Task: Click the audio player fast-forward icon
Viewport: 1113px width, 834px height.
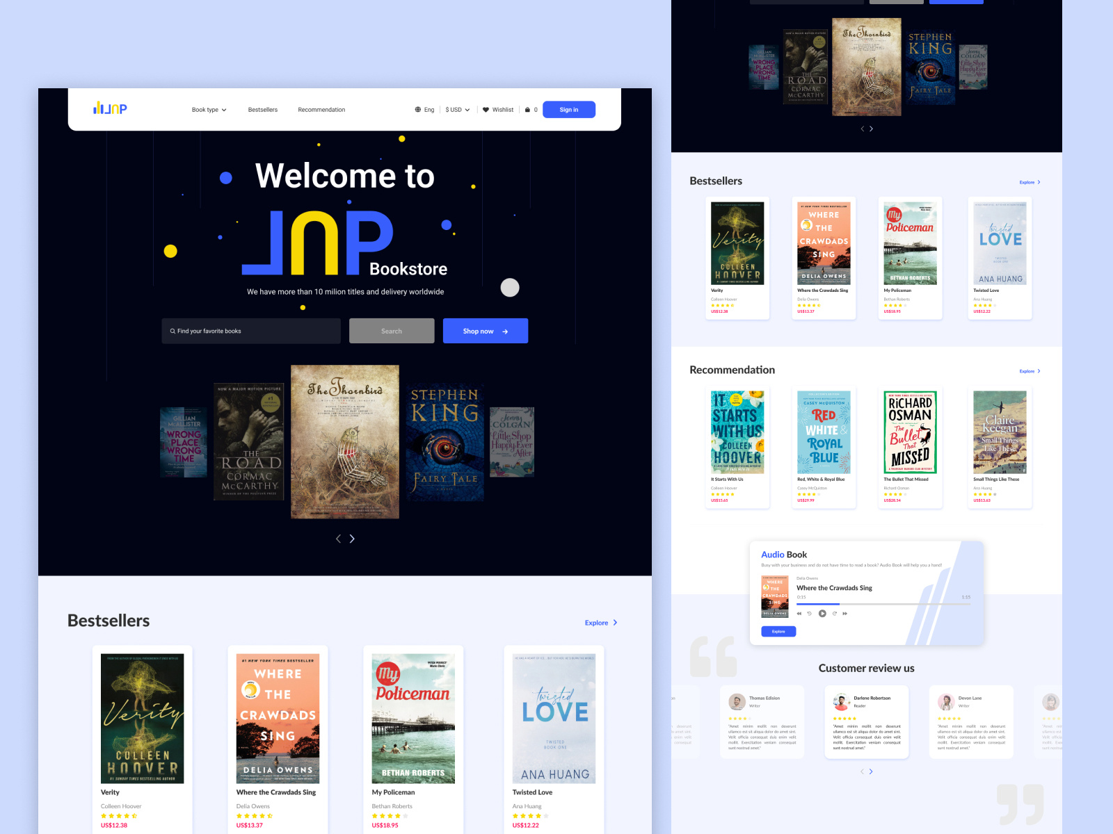Action: 845,614
